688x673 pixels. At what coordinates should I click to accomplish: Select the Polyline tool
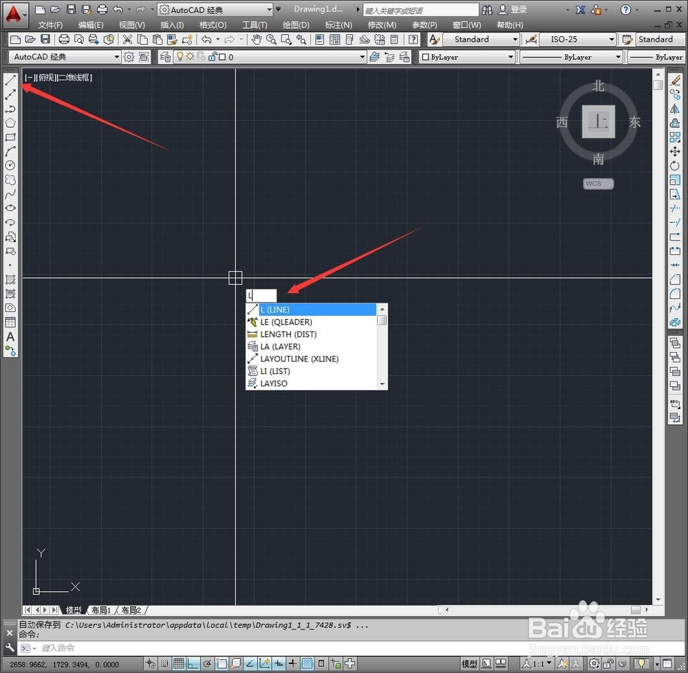tap(10, 109)
